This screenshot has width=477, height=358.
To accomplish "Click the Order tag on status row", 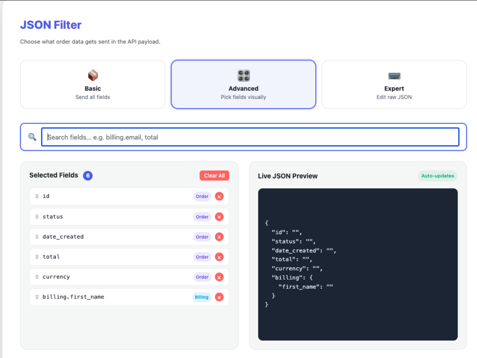I will point(202,217).
